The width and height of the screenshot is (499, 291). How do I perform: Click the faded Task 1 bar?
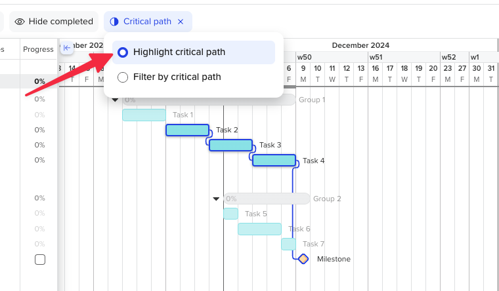tap(144, 115)
